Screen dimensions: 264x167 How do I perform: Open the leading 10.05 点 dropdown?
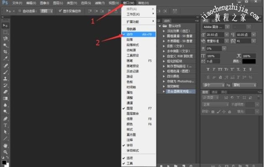254,35
